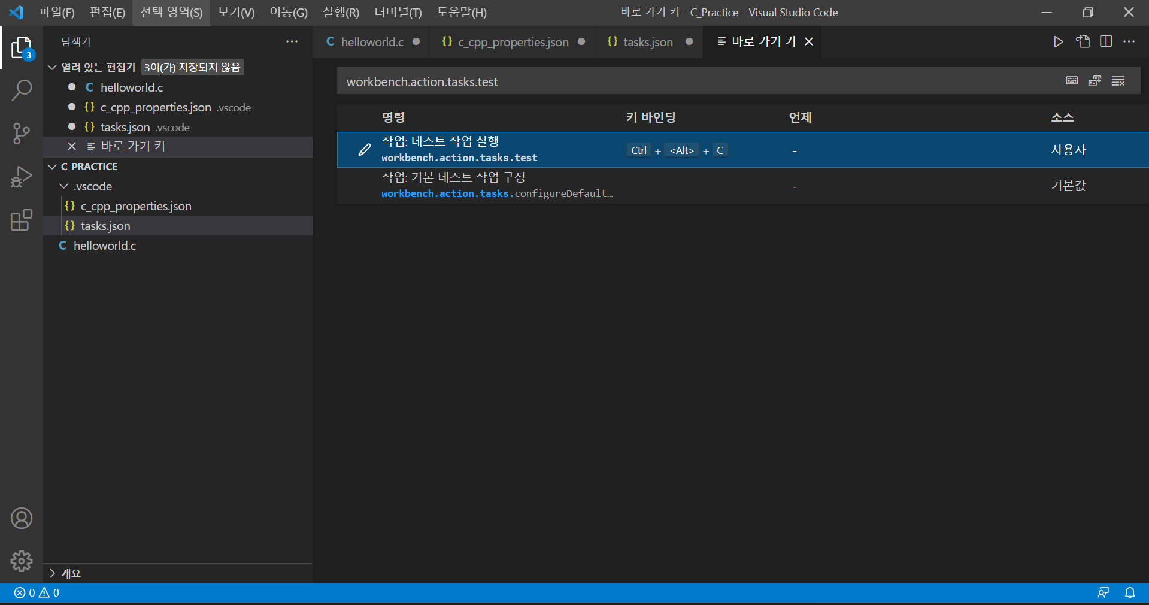1149x605 pixels.
Task: Open the 실행(R) menu
Action: pyautogui.click(x=341, y=12)
